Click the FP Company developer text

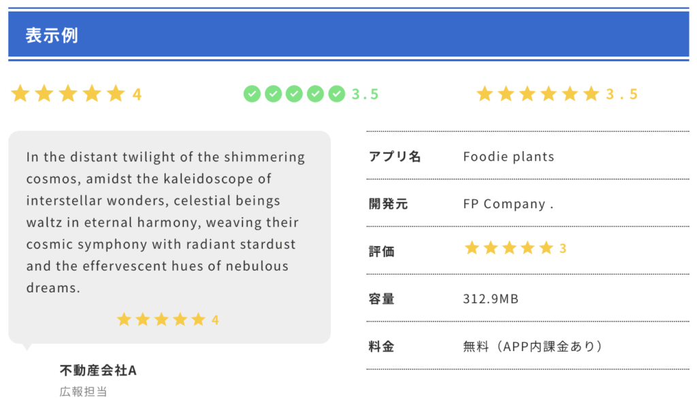click(x=508, y=204)
